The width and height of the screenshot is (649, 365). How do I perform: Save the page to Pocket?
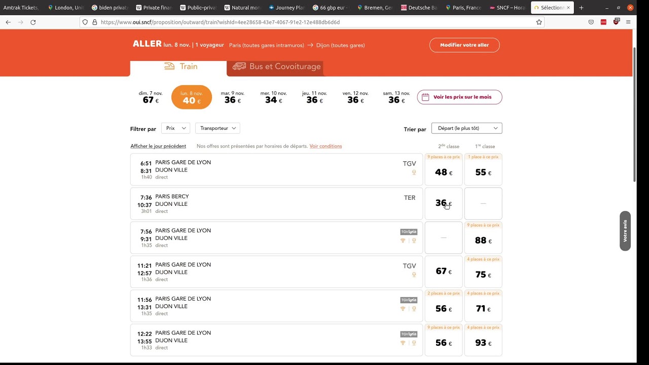[591, 22]
